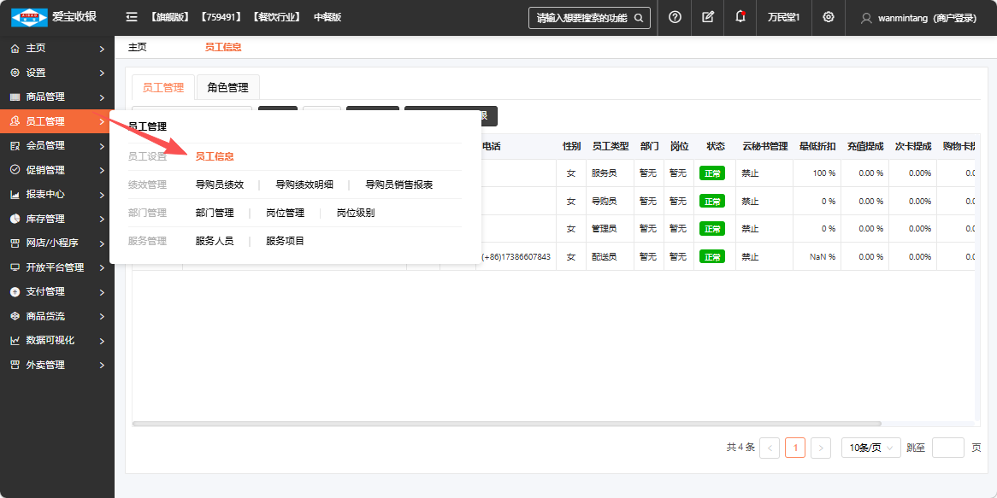Viewport: 997px width, 498px height.
Task: Expand the 库存管理 sidebar menu
Action: [56, 219]
